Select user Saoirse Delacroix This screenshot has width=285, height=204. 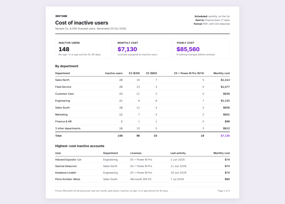pos(66,166)
